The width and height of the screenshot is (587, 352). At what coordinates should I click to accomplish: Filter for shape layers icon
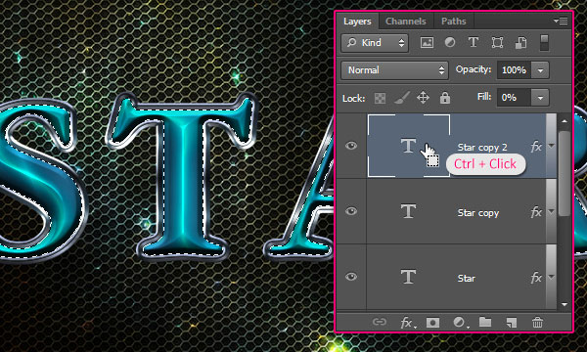click(x=497, y=43)
